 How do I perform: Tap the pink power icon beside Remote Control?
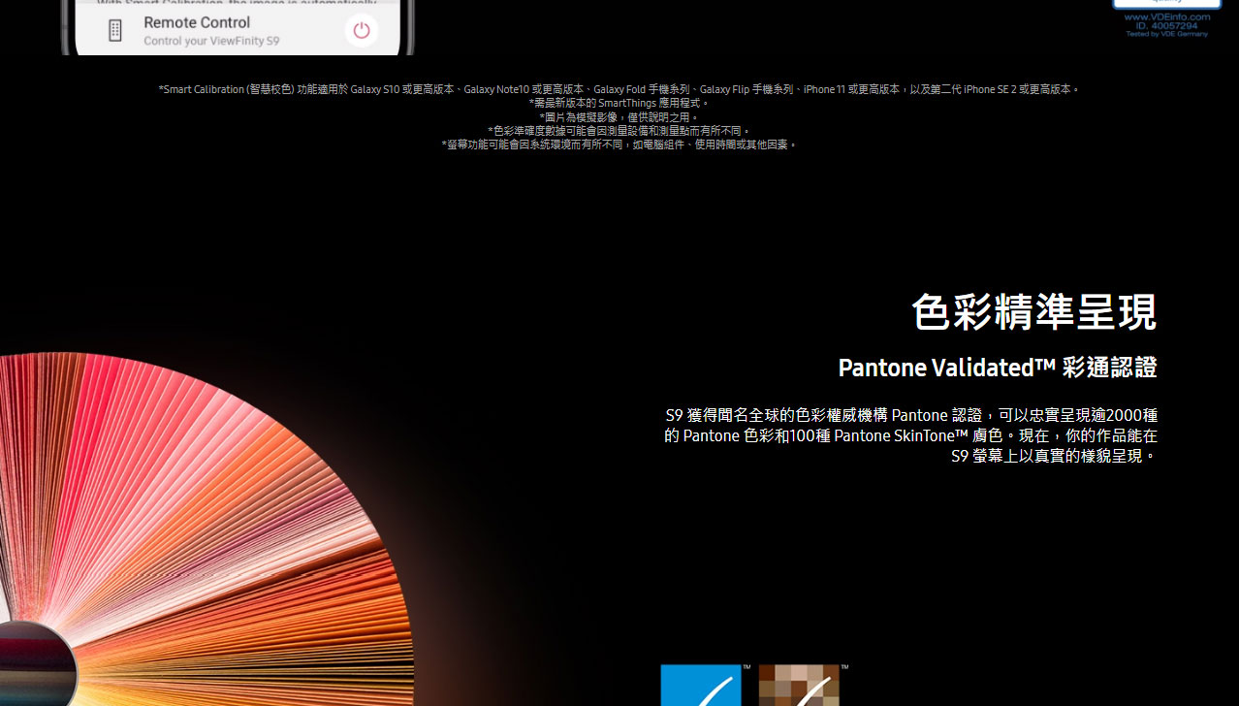362,30
